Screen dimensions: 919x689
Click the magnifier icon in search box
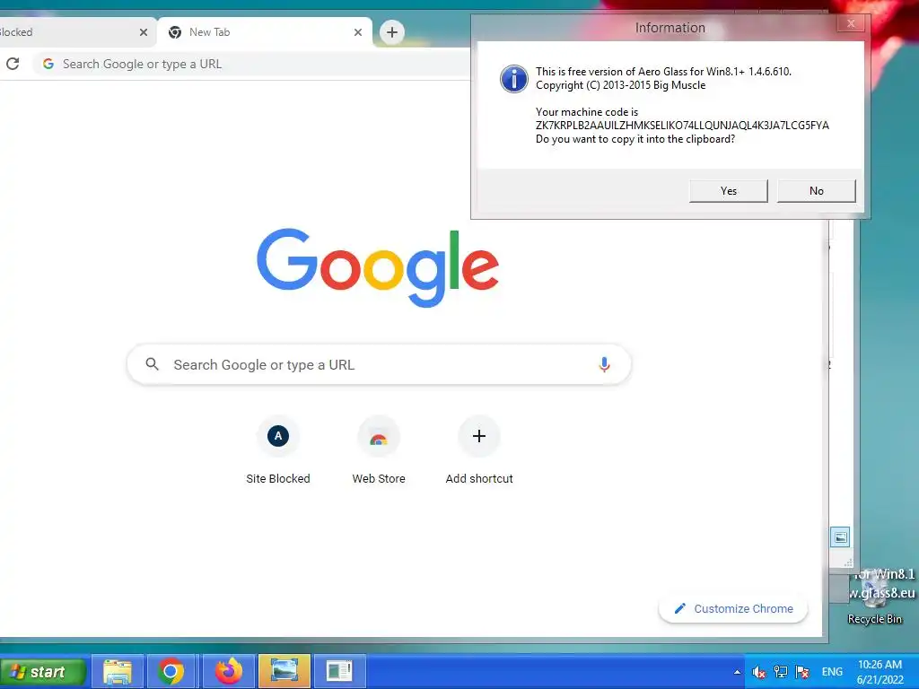point(152,364)
